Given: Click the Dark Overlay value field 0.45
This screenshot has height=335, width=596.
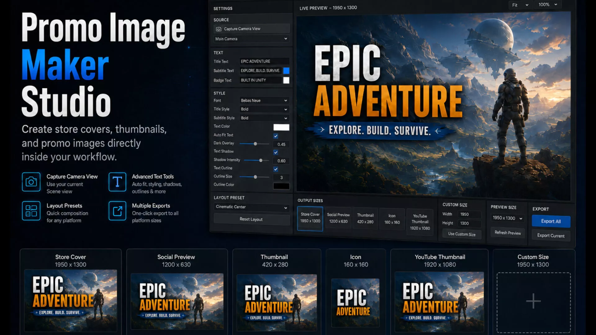Looking at the screenshot, I should 281,144.
